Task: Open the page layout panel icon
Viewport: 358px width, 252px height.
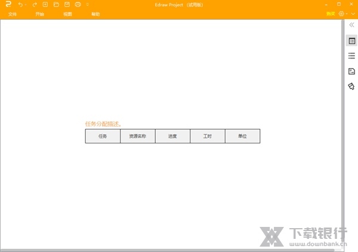Action: 351,71
